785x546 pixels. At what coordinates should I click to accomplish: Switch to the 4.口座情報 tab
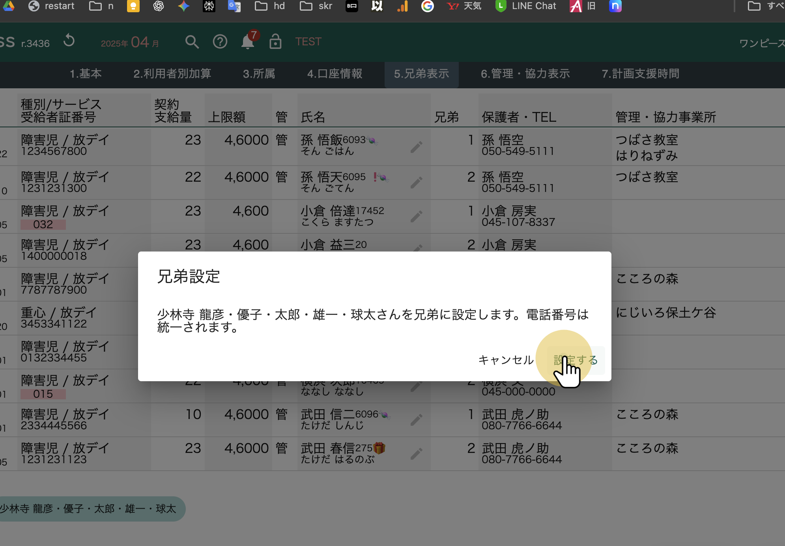pos(335,74)
